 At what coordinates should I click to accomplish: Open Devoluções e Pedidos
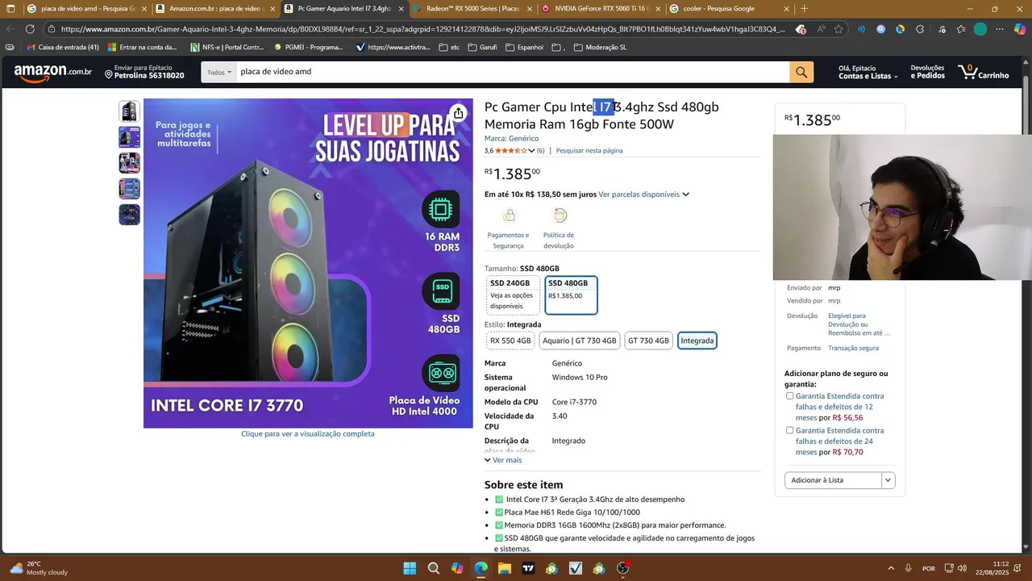click(927, 72)
